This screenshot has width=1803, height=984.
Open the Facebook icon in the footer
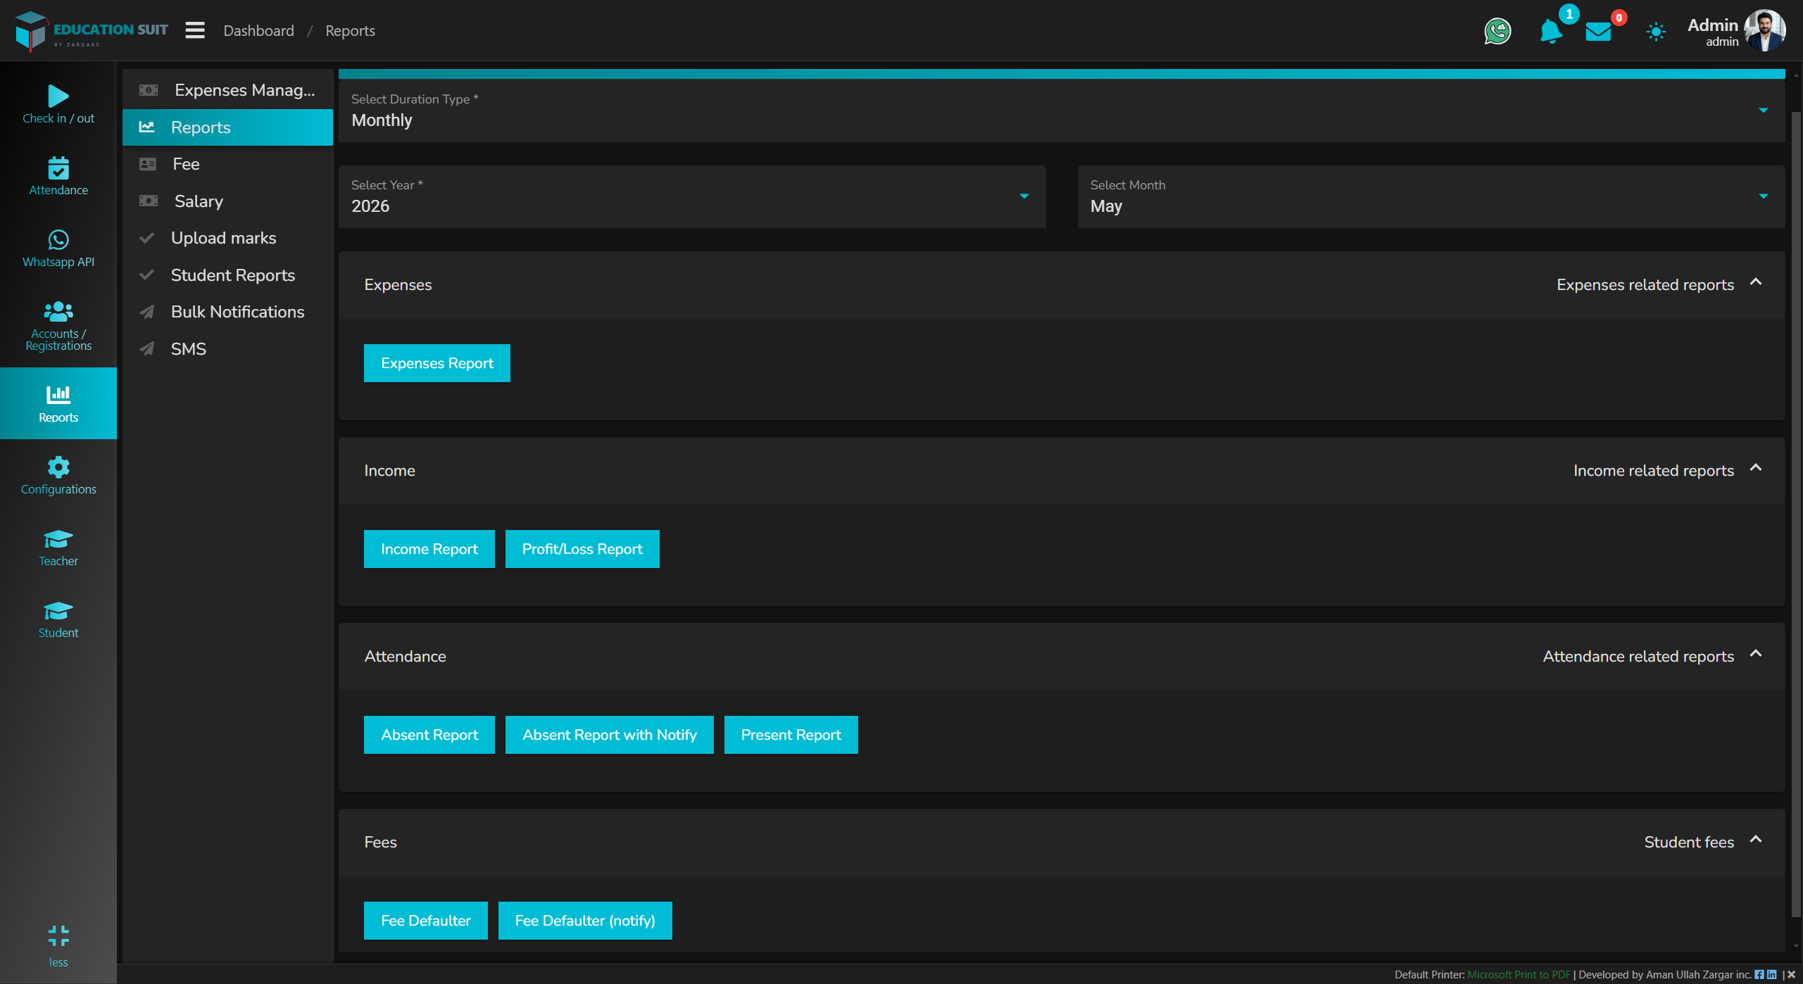pos(1759,975)
